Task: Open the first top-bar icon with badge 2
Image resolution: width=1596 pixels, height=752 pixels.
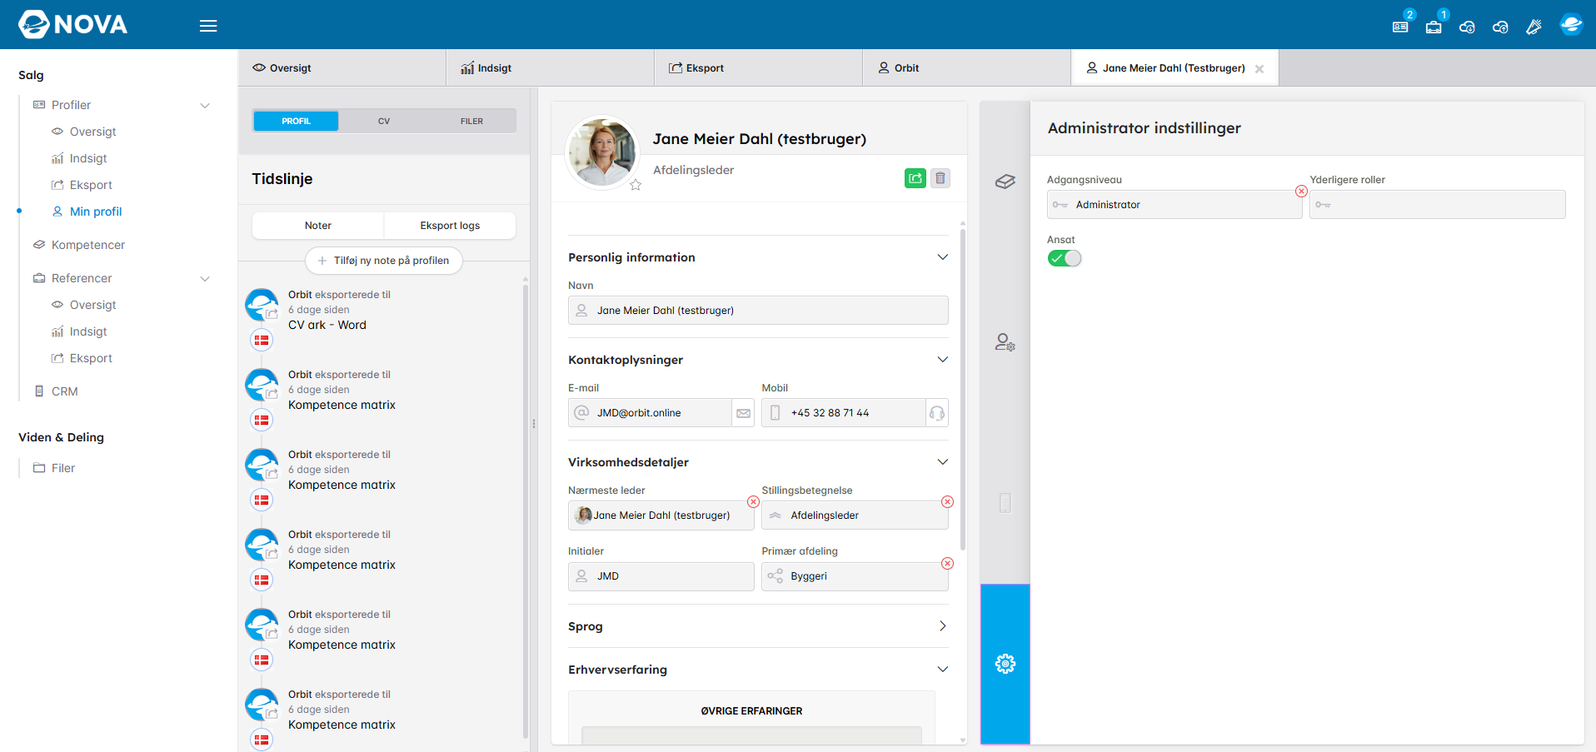Action: [x=1401, y=27]
